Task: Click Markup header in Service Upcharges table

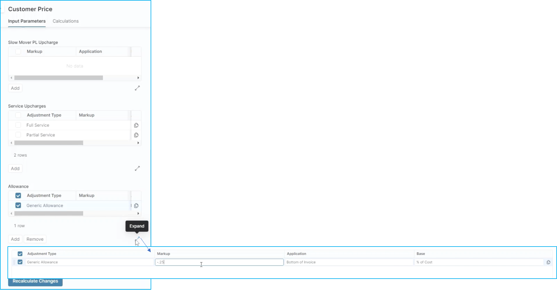Action: click(87, 115)
